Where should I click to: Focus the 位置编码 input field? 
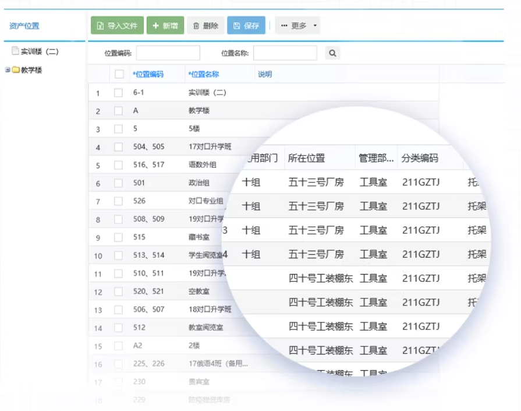tap(168, 53)
